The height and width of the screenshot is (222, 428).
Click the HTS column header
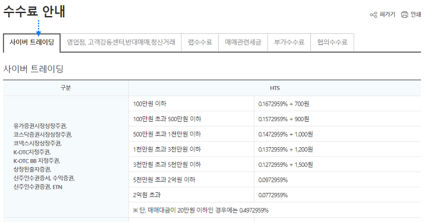coord(275,88)
